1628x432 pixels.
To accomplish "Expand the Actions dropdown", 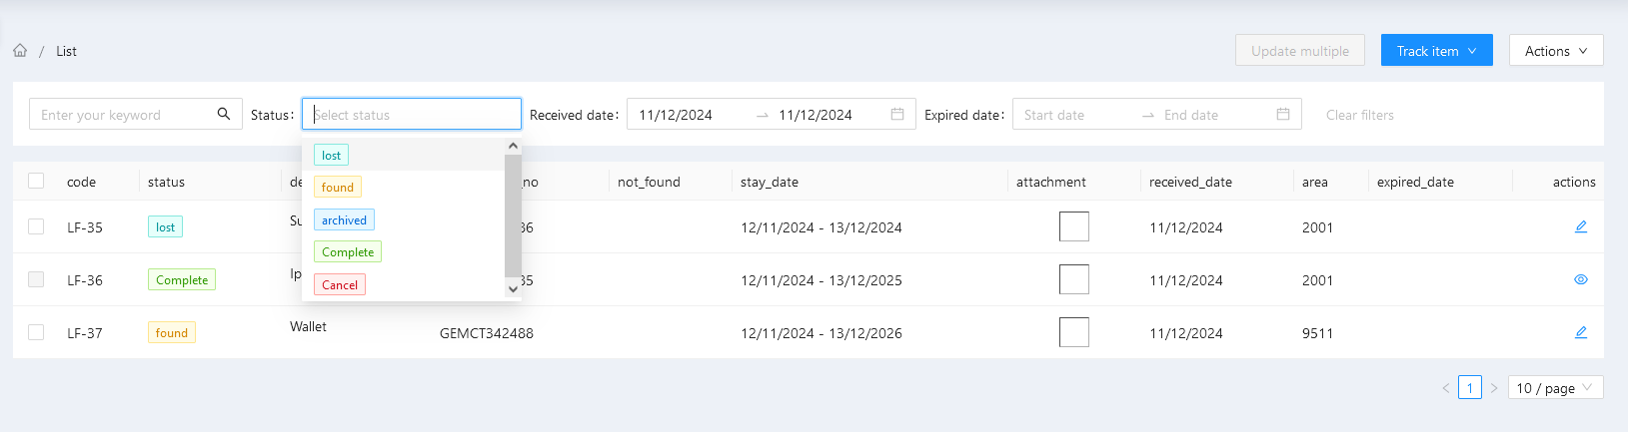I will (x=1555, y=51).
